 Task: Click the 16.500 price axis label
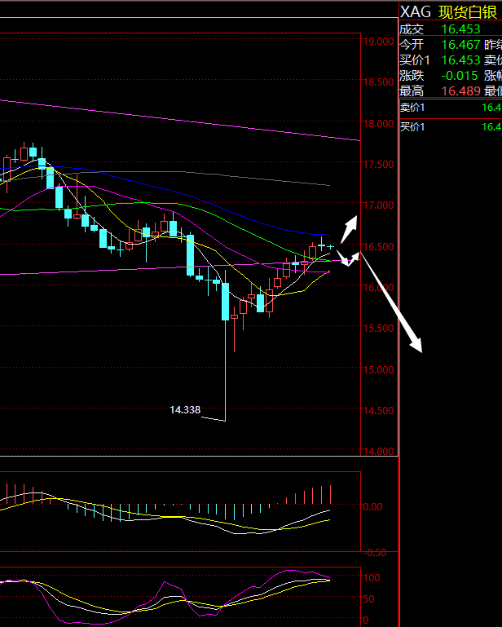coord(378,247)
